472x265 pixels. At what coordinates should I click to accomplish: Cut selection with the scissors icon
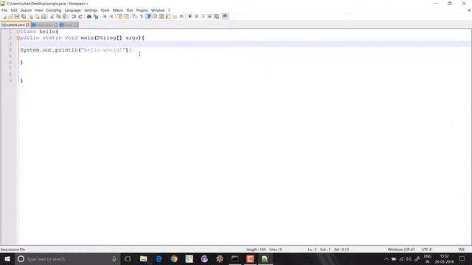pos(52,16)
